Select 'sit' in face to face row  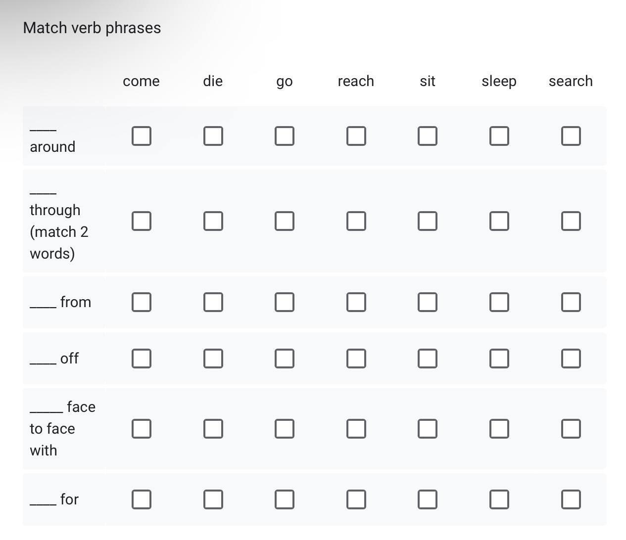coord(428,429)
